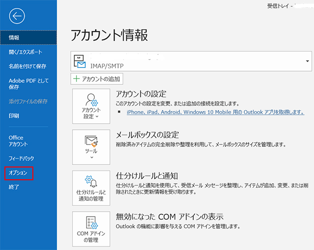This screenshot has width=314, height=250.
Task: Click the back arrow circle icon
Action: (x=17, y=17)
